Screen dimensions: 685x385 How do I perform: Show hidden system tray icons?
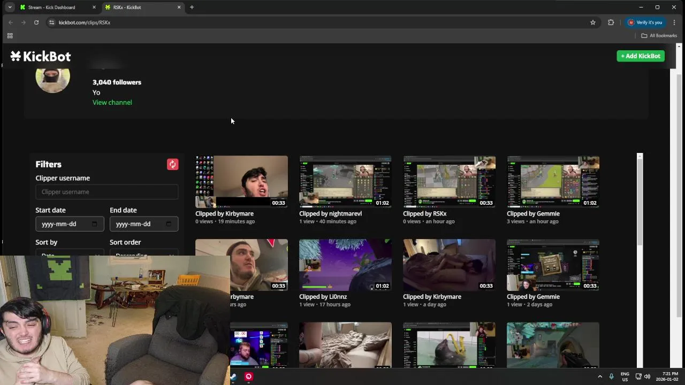pos(599,376)
